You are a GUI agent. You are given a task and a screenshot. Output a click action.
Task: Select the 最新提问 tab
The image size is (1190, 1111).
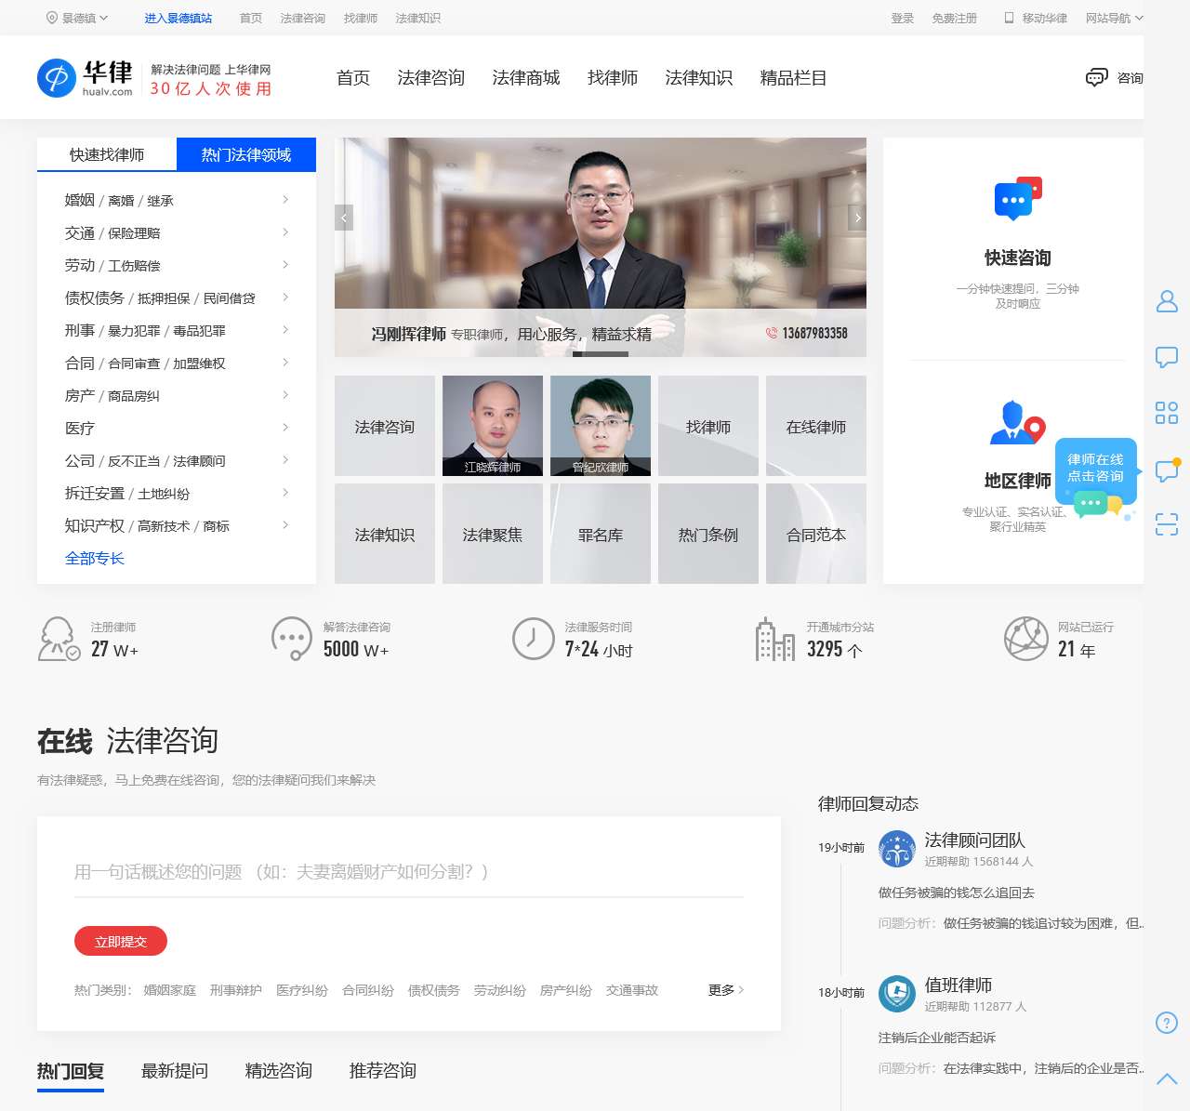tap(175, 1071)
